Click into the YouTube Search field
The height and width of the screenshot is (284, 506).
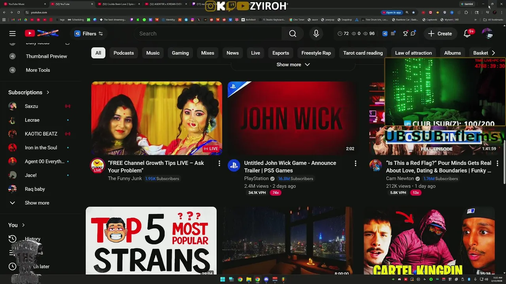click(x=208, y=34)
